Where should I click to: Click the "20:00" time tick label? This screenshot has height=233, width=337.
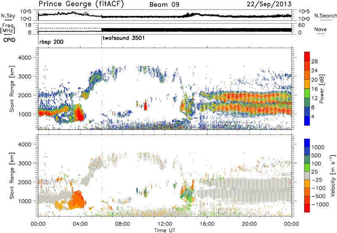coord(249,224)
